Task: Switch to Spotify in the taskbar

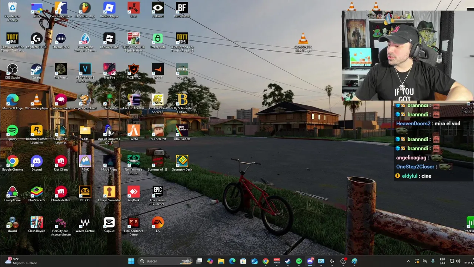Action: (x=299, y=261)
